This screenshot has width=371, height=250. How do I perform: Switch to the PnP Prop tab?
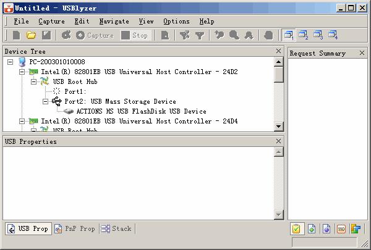75,229
